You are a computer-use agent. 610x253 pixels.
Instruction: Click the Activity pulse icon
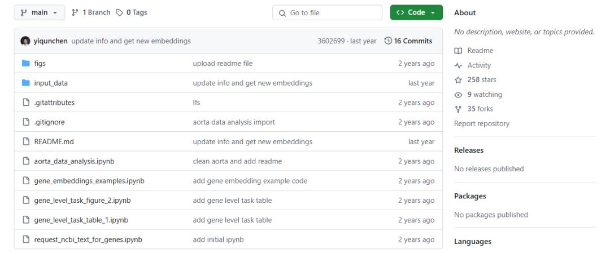pyautogui.click(x=459, y=65)
